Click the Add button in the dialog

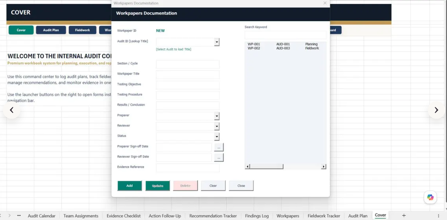(x=130, y=186)
